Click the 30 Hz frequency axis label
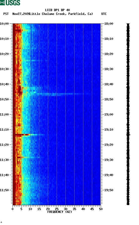Viewport: 139px width, 225px height. click(x=65, y=209)
